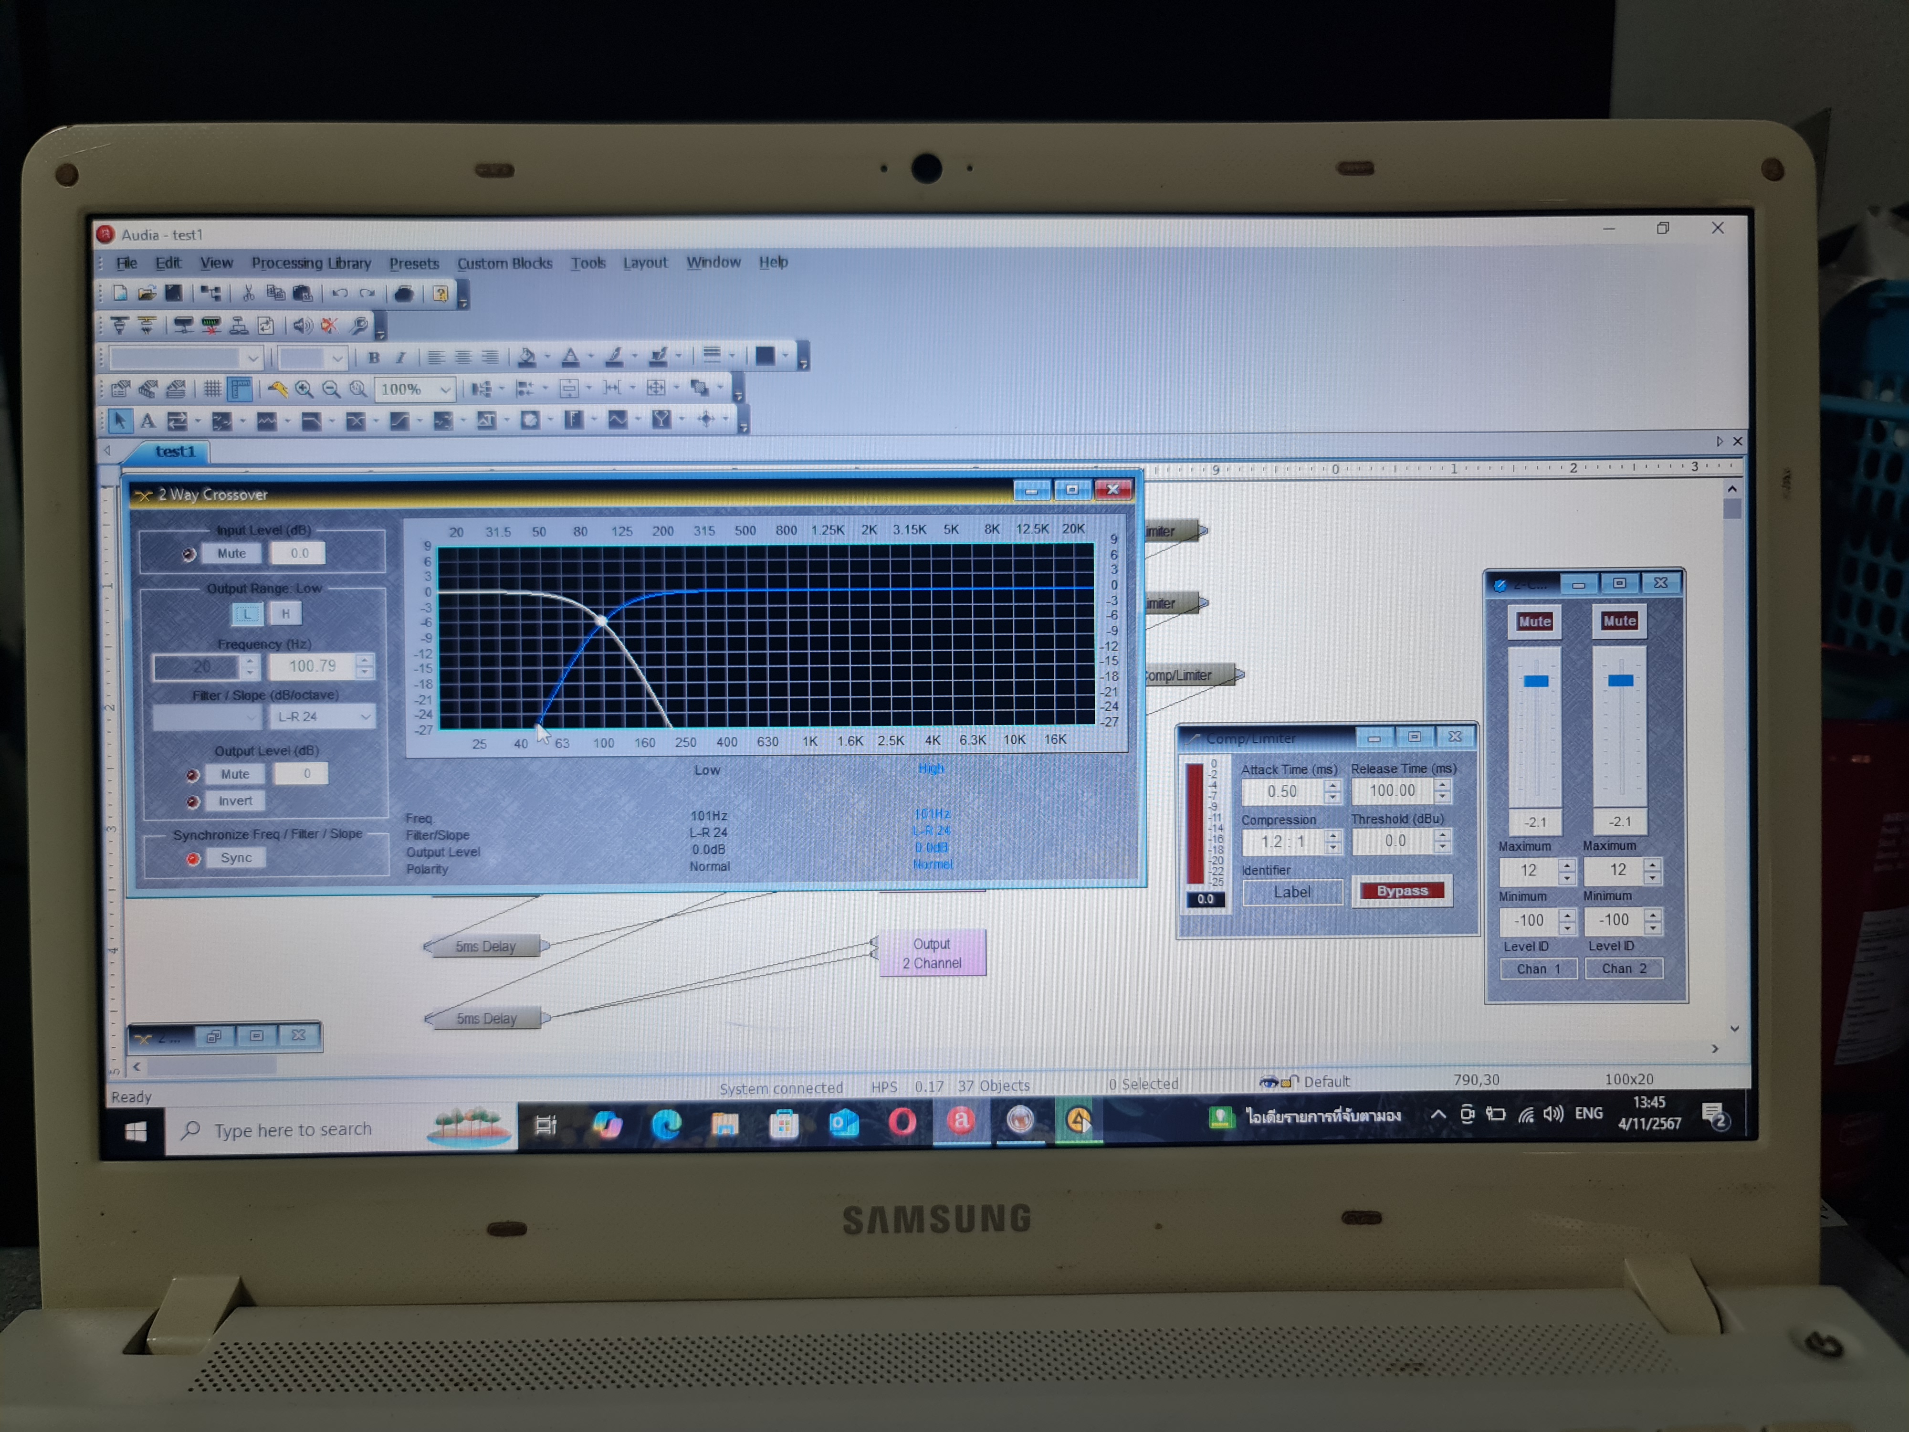Click the channel 1 level fader handle
Viewport: 1909px width, 1432px height.
point(1535,681)
